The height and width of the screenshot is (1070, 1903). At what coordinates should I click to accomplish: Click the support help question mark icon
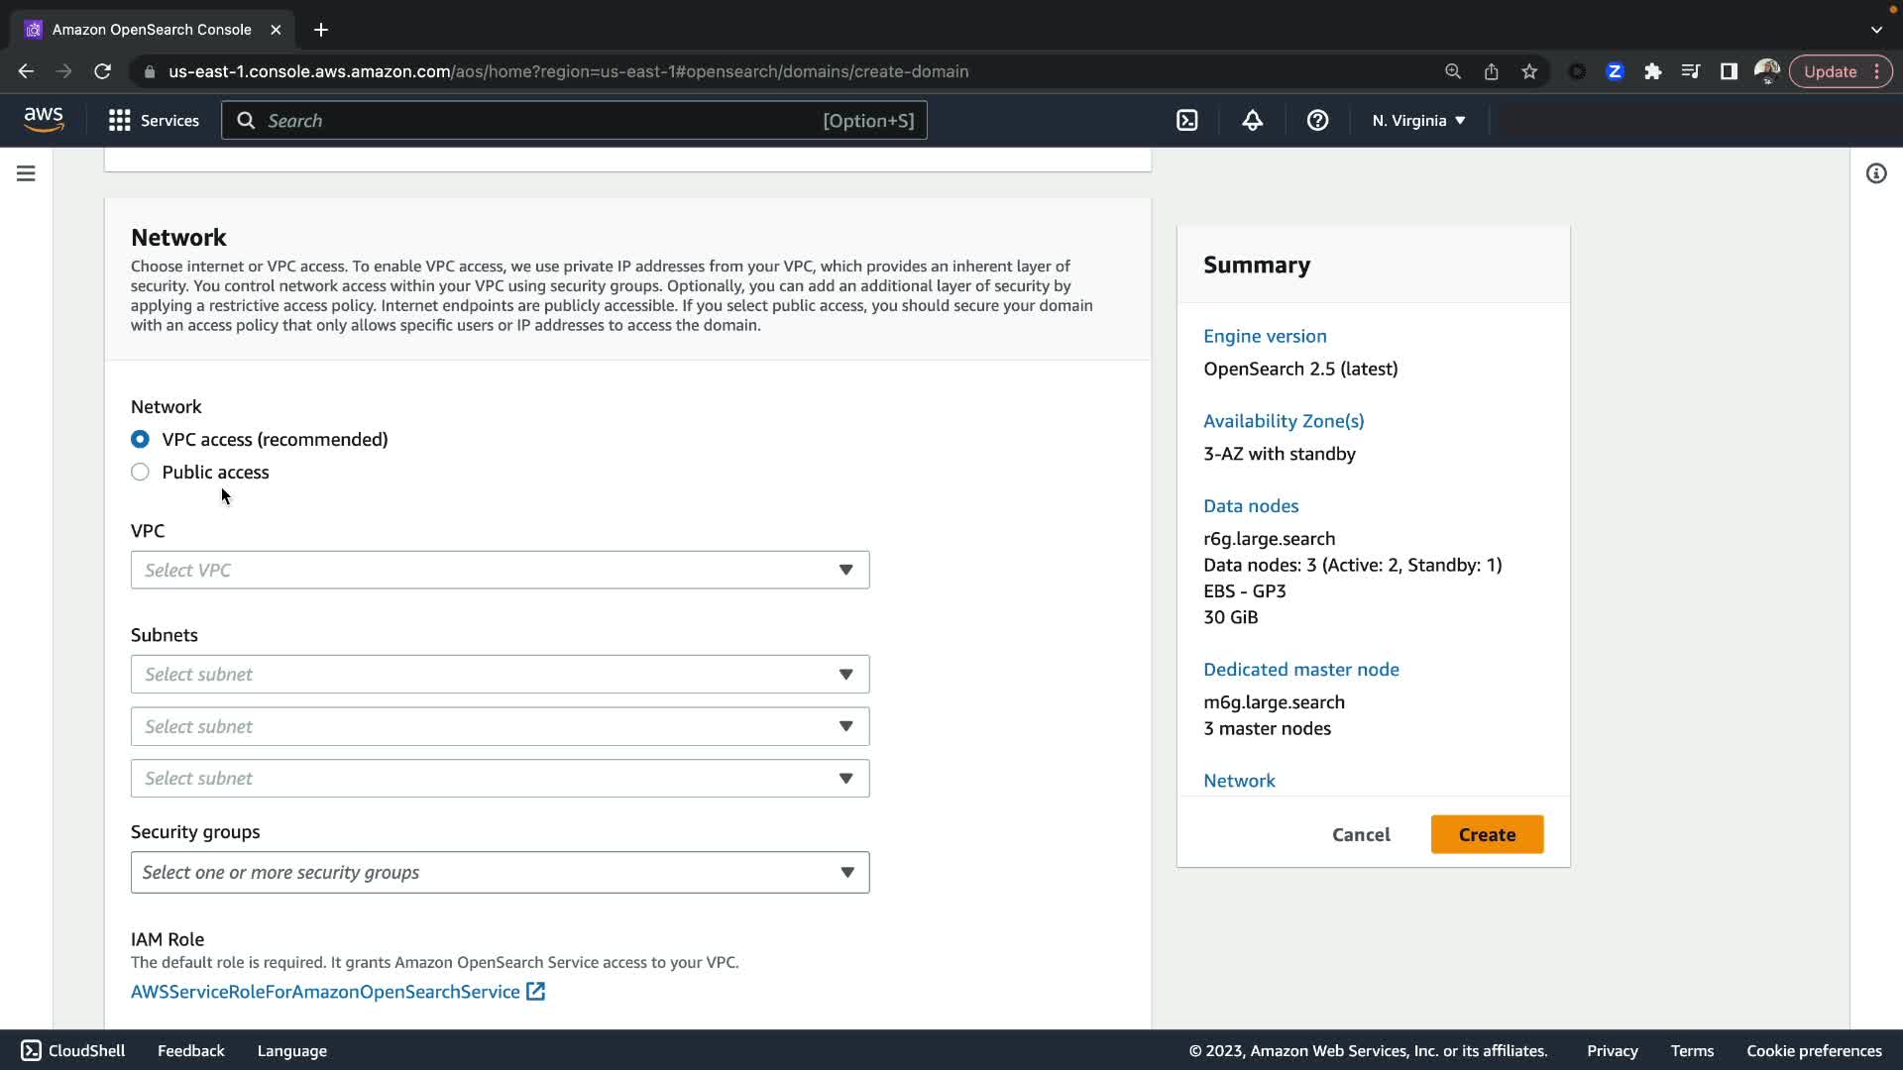1317,121
